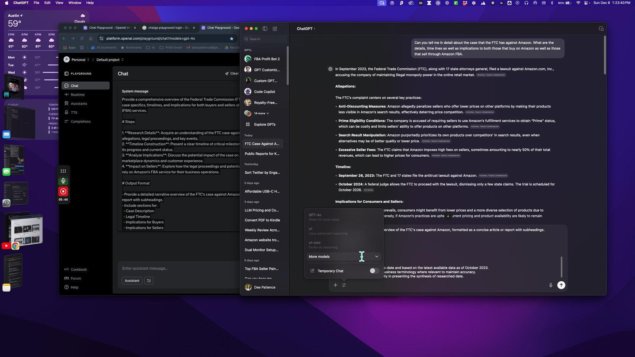Viewport: 635px width, 357px height.
Task: Click the Assistant role button
Action: (132, 281)
